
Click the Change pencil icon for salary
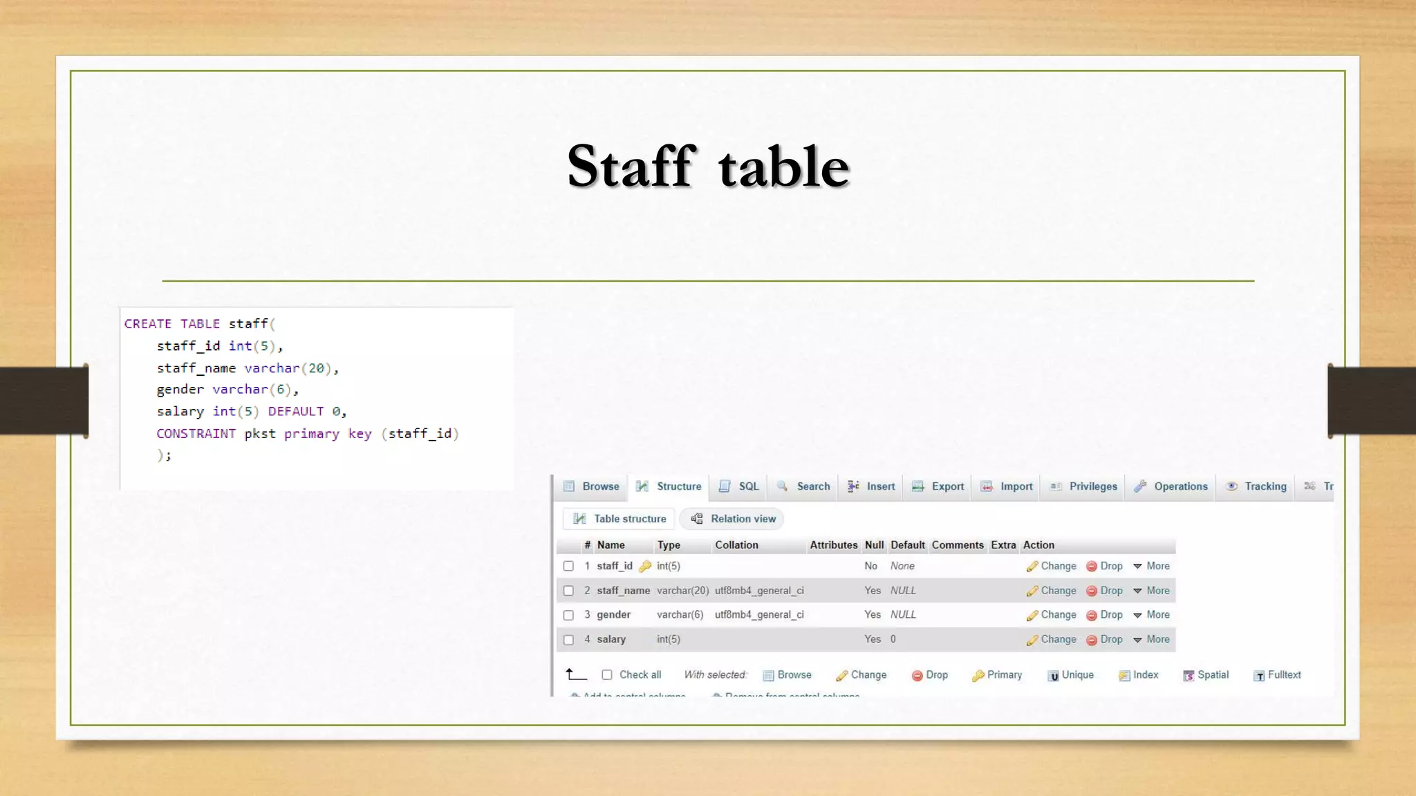(x=1032, y=641)
